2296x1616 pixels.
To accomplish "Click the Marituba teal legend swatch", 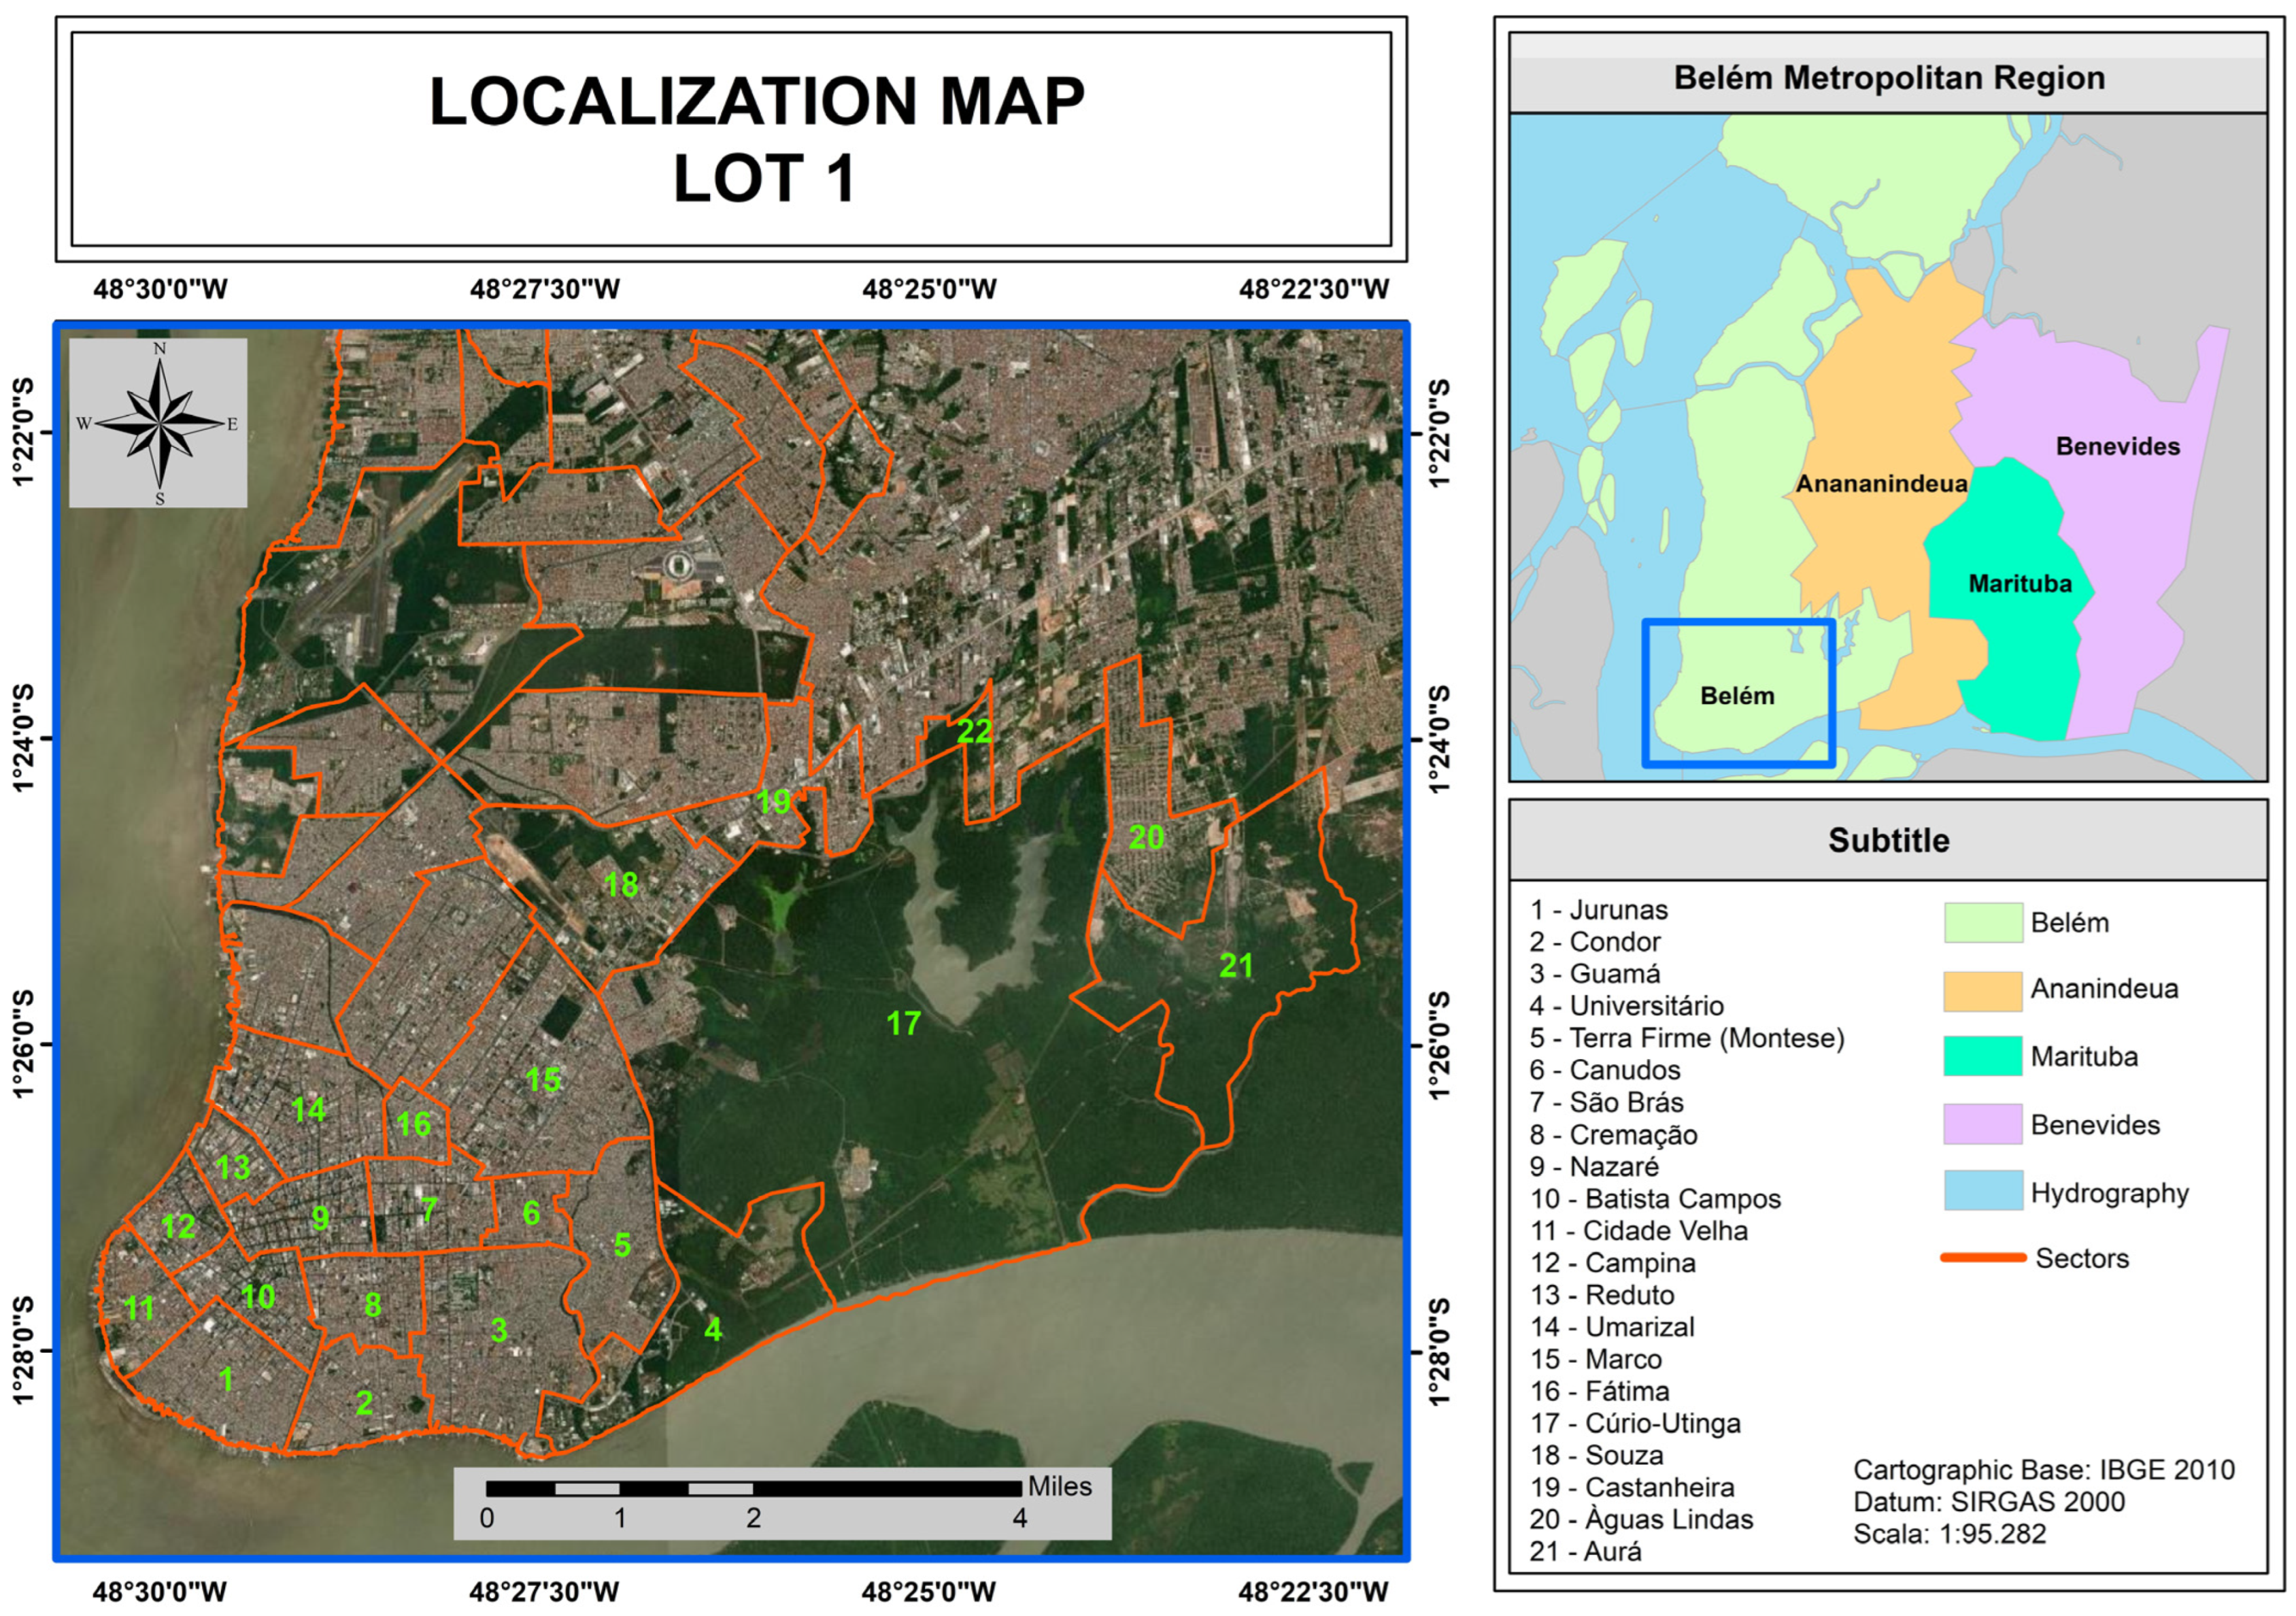I will click(x=1982, y=1057).
